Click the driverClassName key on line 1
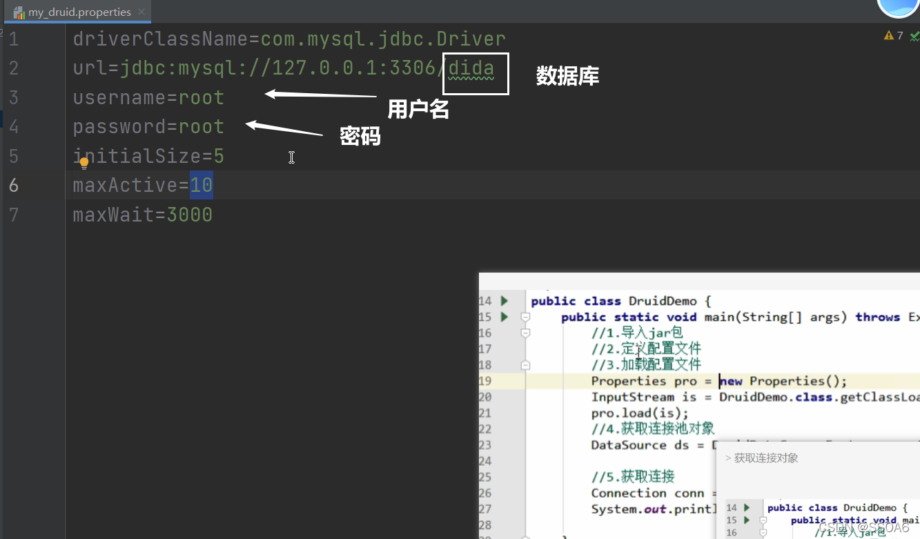Viewport: 920px width, 539px height. (160, 39)
